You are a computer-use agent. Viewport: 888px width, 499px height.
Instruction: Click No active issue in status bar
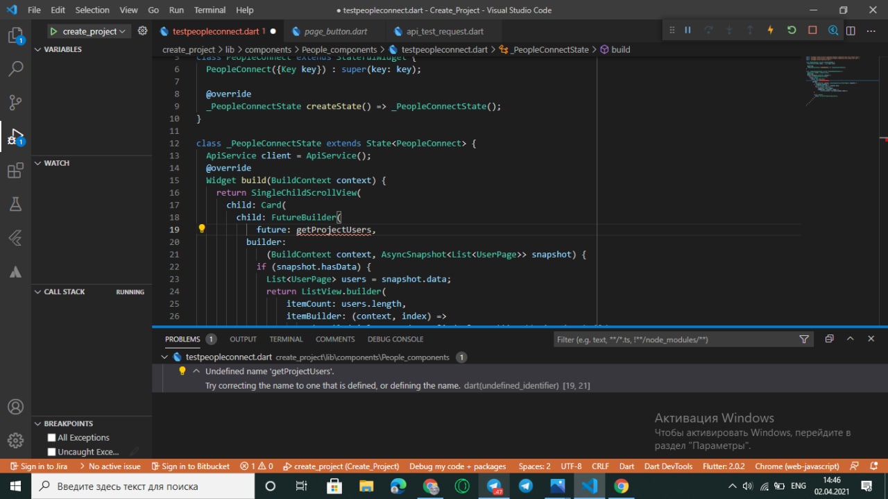110,466
